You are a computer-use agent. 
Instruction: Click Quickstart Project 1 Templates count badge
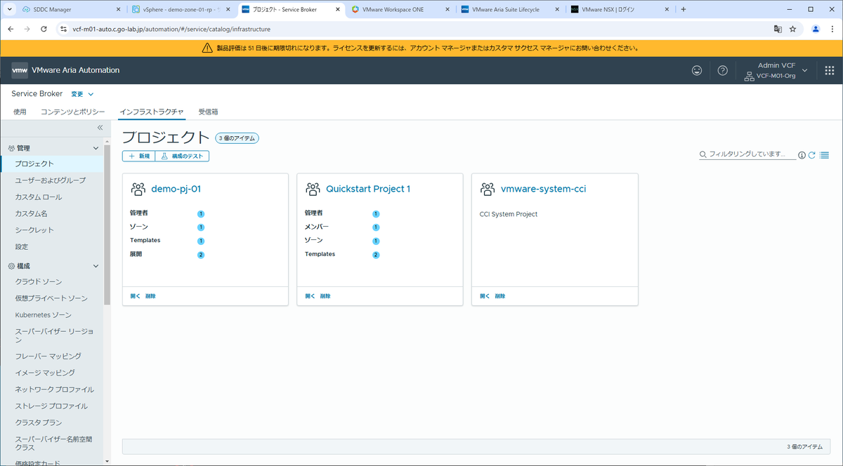[376, 255]
